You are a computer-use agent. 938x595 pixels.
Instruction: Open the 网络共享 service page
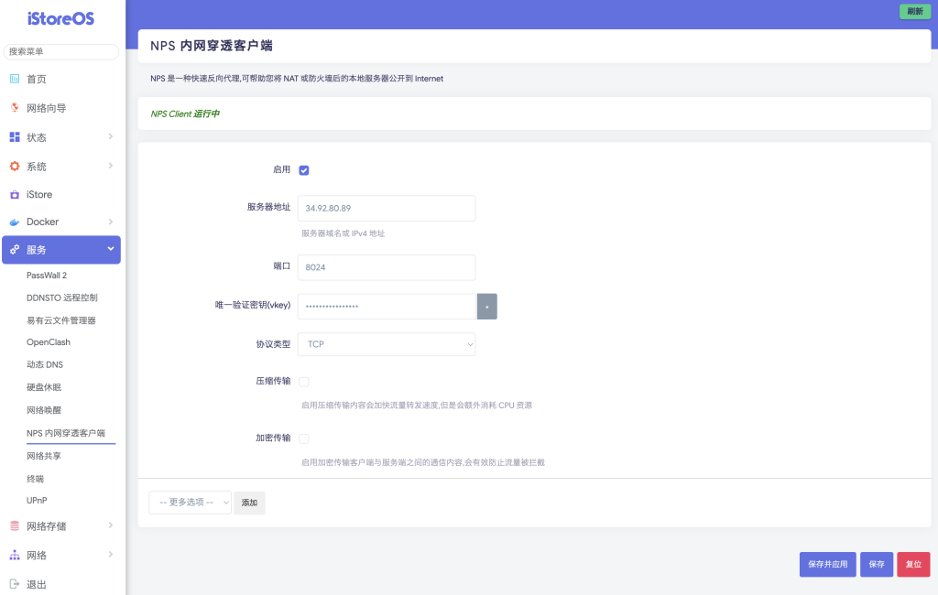[x=44, y=456]
